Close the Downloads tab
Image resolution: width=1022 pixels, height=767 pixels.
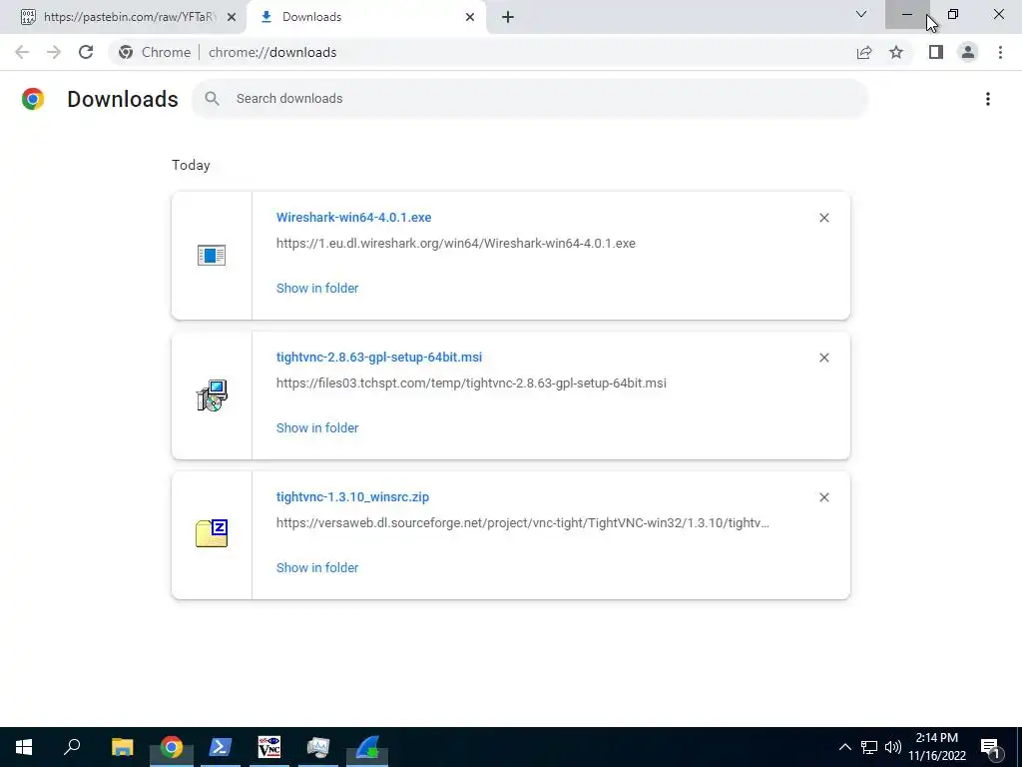pyautogui.click(x=470, y=17)
